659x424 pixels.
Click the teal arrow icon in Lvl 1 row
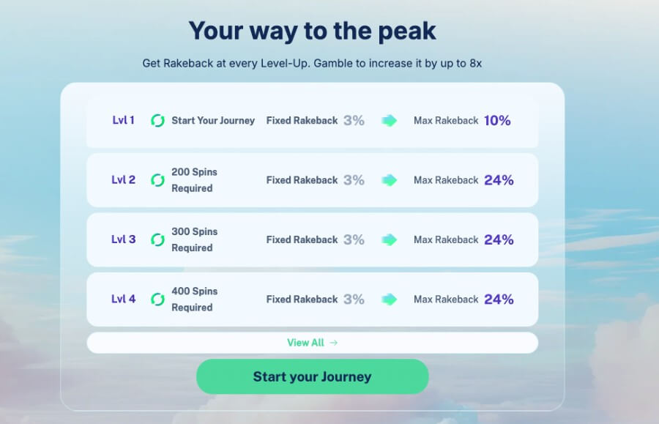(x=390, y=121)
